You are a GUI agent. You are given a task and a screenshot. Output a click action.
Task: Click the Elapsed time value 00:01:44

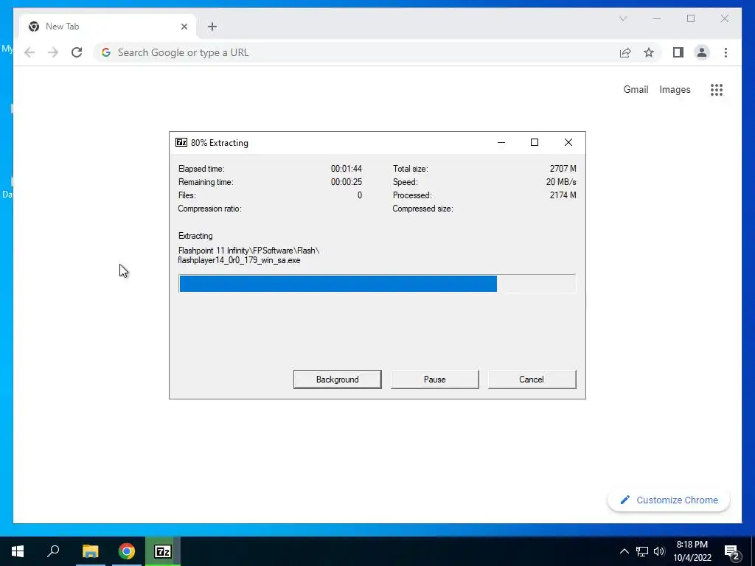[347, 169]
